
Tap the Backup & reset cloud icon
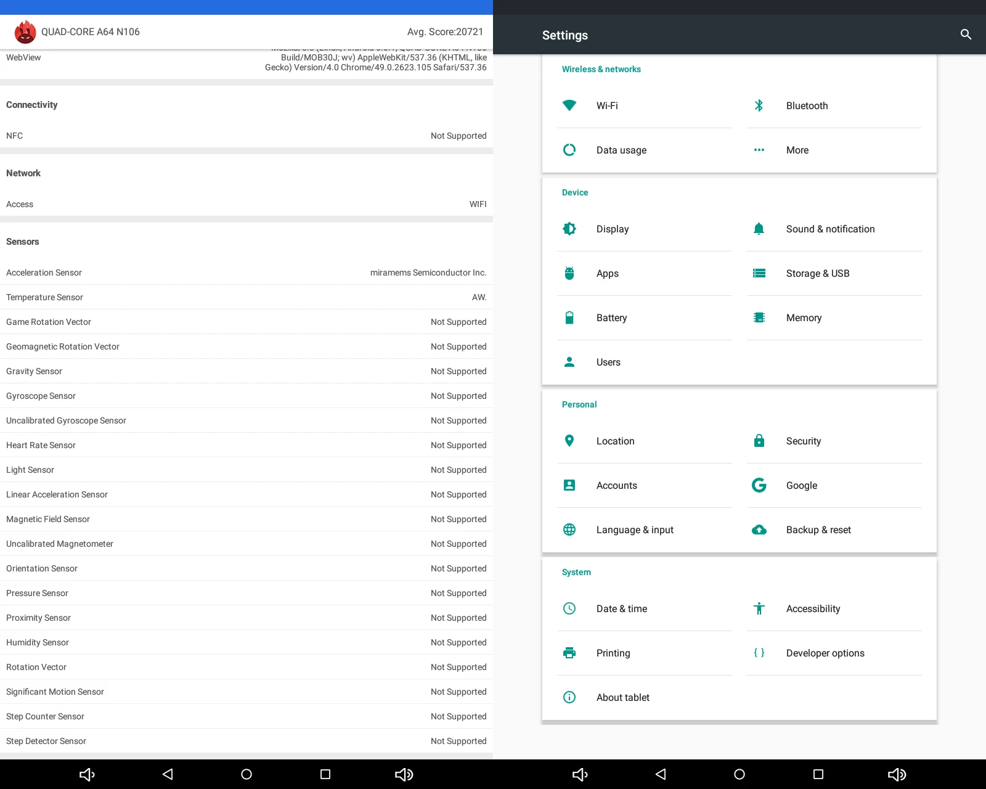click(759, 529)
